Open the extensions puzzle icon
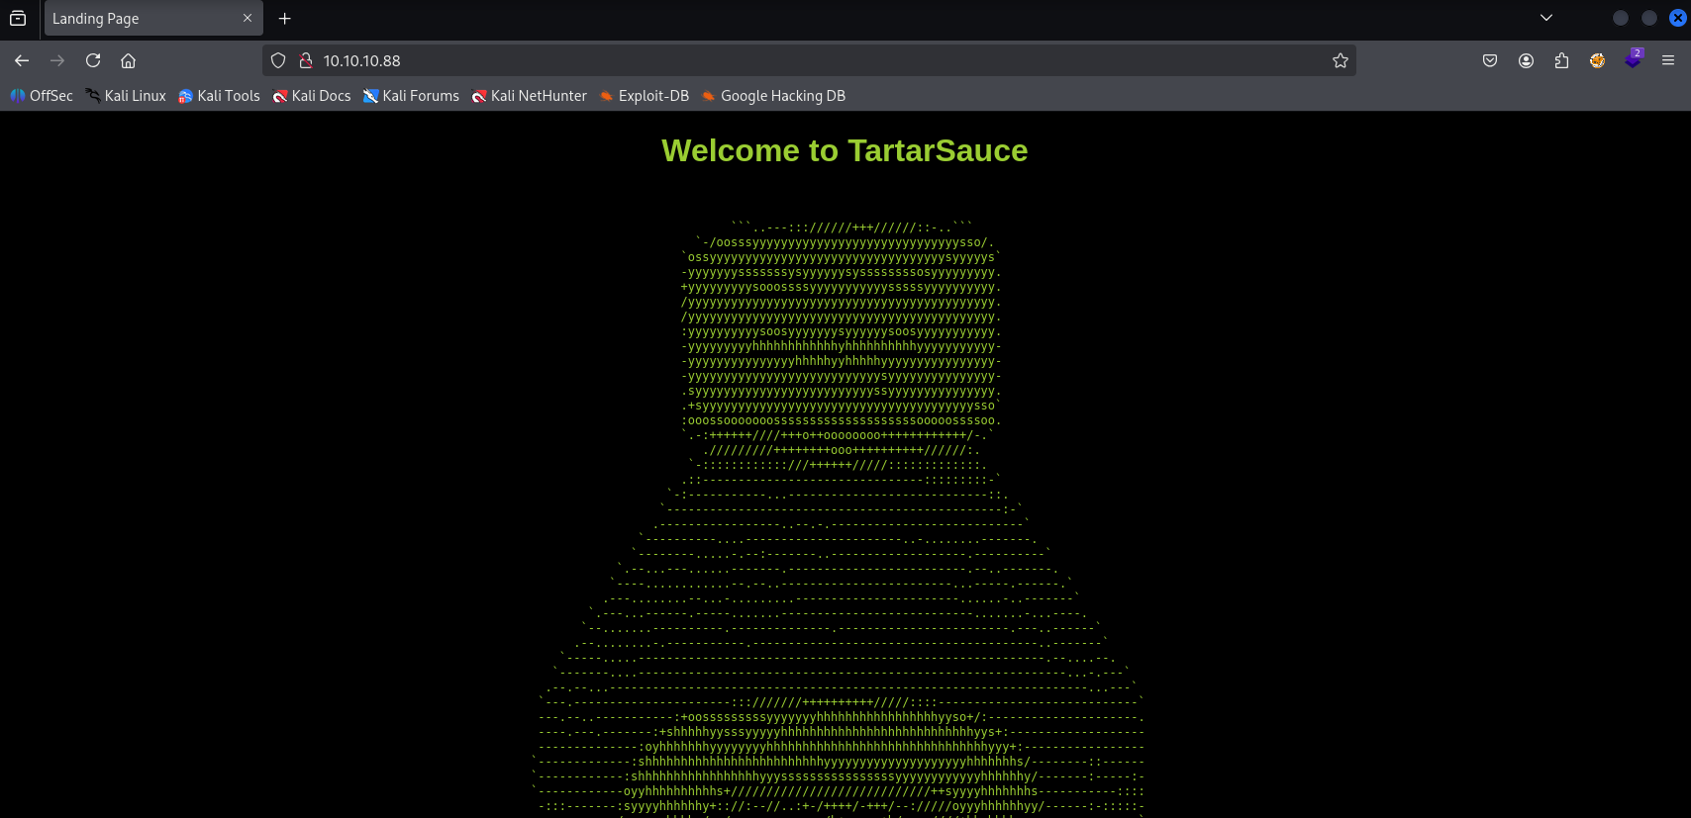1691x818 pixels. tap(1561, 60)
